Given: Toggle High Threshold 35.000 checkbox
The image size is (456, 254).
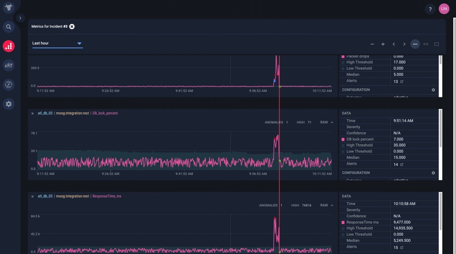Looking at the screenshot, I should 343,145.
